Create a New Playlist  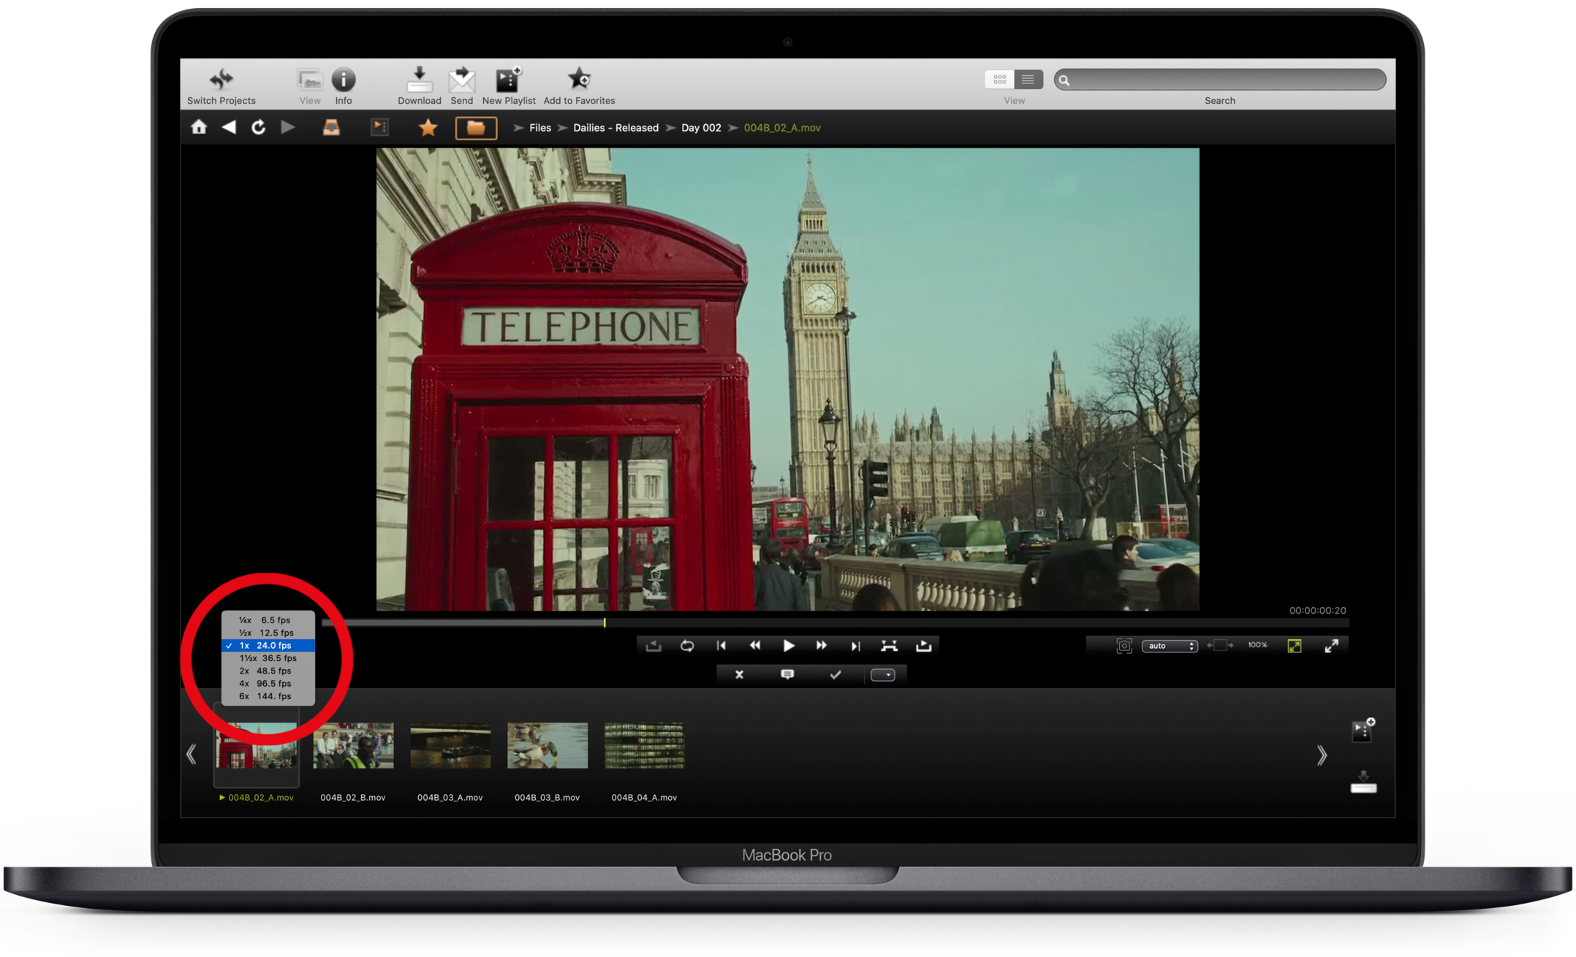tap(508, 80)
